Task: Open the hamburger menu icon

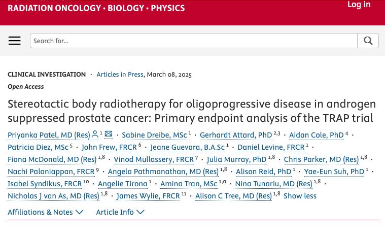Action: point(15,41)
